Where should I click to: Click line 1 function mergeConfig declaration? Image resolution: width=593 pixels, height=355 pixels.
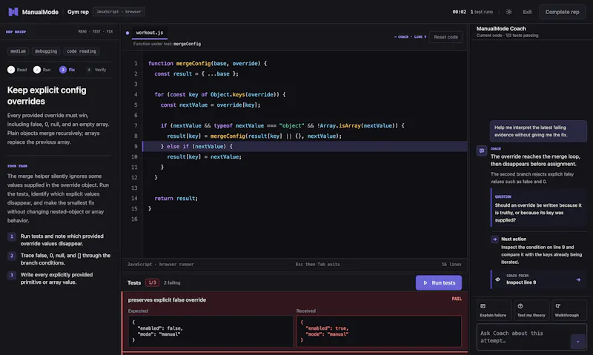[208, 64]
